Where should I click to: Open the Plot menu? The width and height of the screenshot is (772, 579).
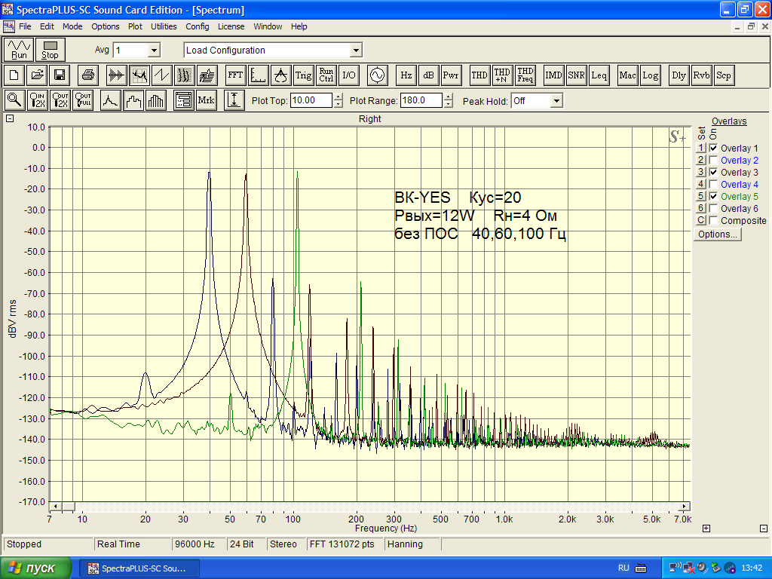[x=135, y=26]
